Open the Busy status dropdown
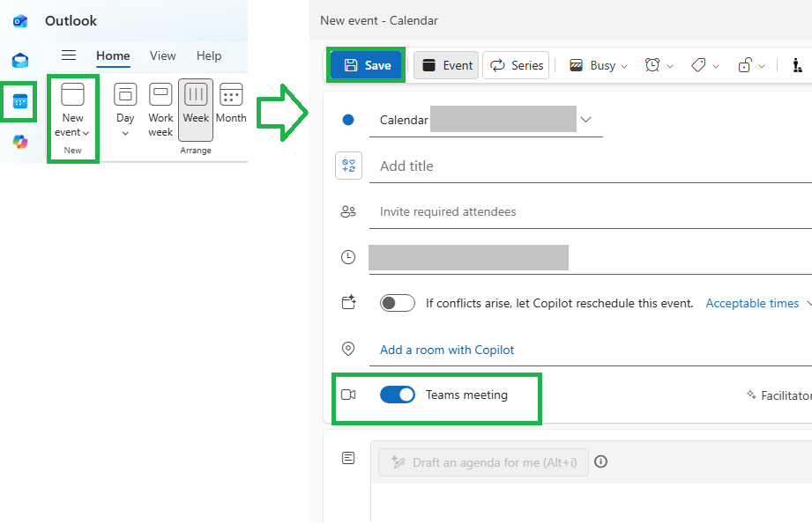 599,65
